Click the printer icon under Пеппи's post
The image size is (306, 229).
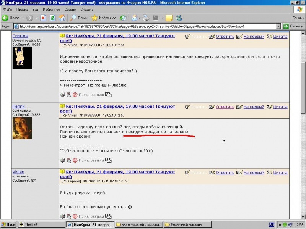[63, 160]
